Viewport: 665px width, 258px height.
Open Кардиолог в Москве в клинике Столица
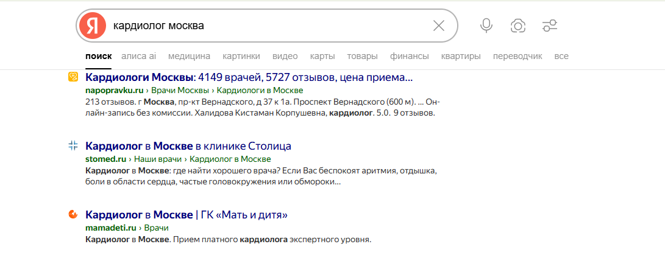[188, 146]
